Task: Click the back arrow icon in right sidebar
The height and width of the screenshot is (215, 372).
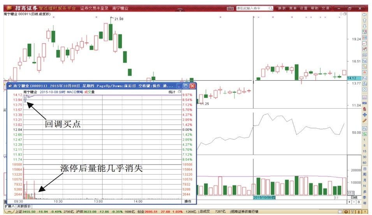Action: (x=365, y=15)
